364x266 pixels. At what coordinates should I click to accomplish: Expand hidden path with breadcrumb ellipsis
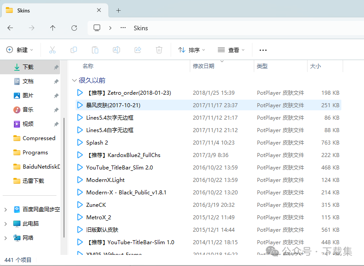pyautogui.click(x=123, y=28)
